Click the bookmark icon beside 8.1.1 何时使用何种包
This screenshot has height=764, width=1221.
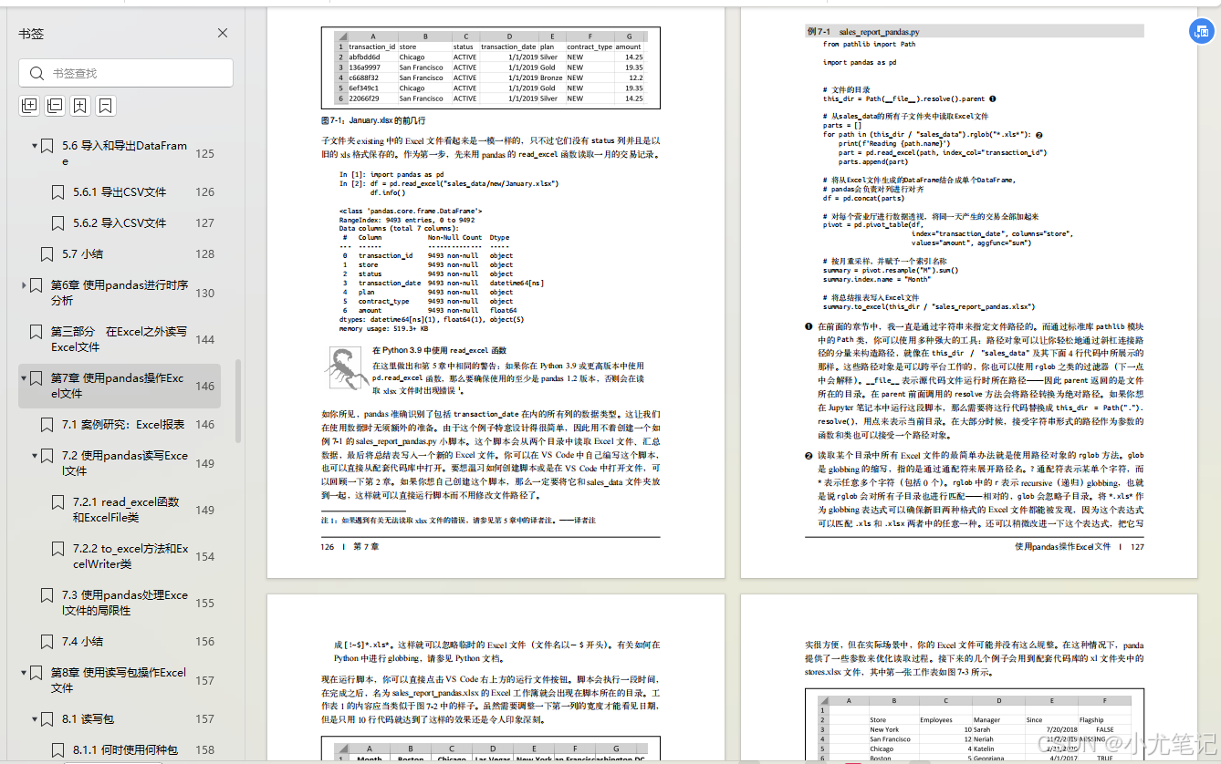point(57,750)
